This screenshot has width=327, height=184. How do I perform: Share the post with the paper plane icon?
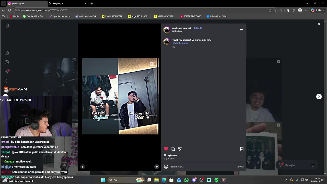coord(180,149)
